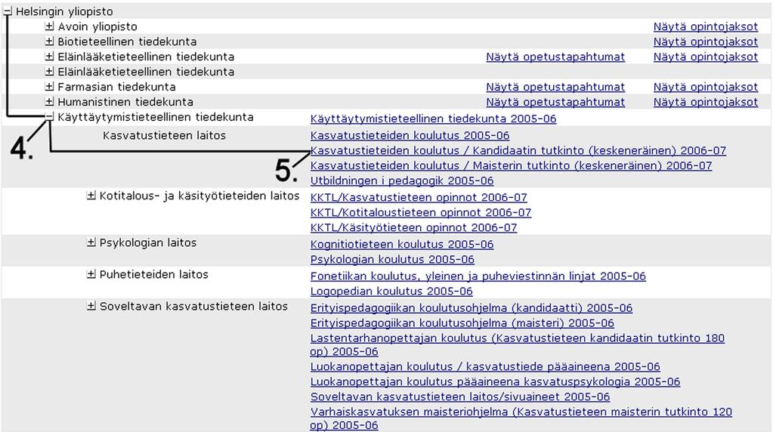Viewport: 773px width, 432px height.
Task: Open Käyttäytymistieteellinen tiedekunta 2005-06 link
Action: (433, 119)
